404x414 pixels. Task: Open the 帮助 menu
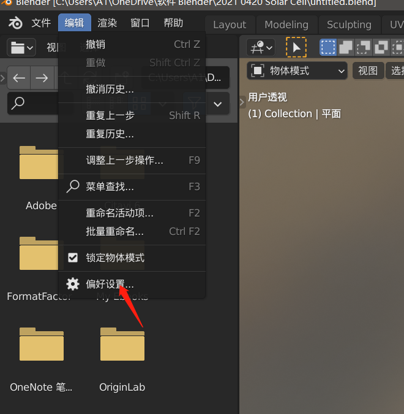(173, 23)
